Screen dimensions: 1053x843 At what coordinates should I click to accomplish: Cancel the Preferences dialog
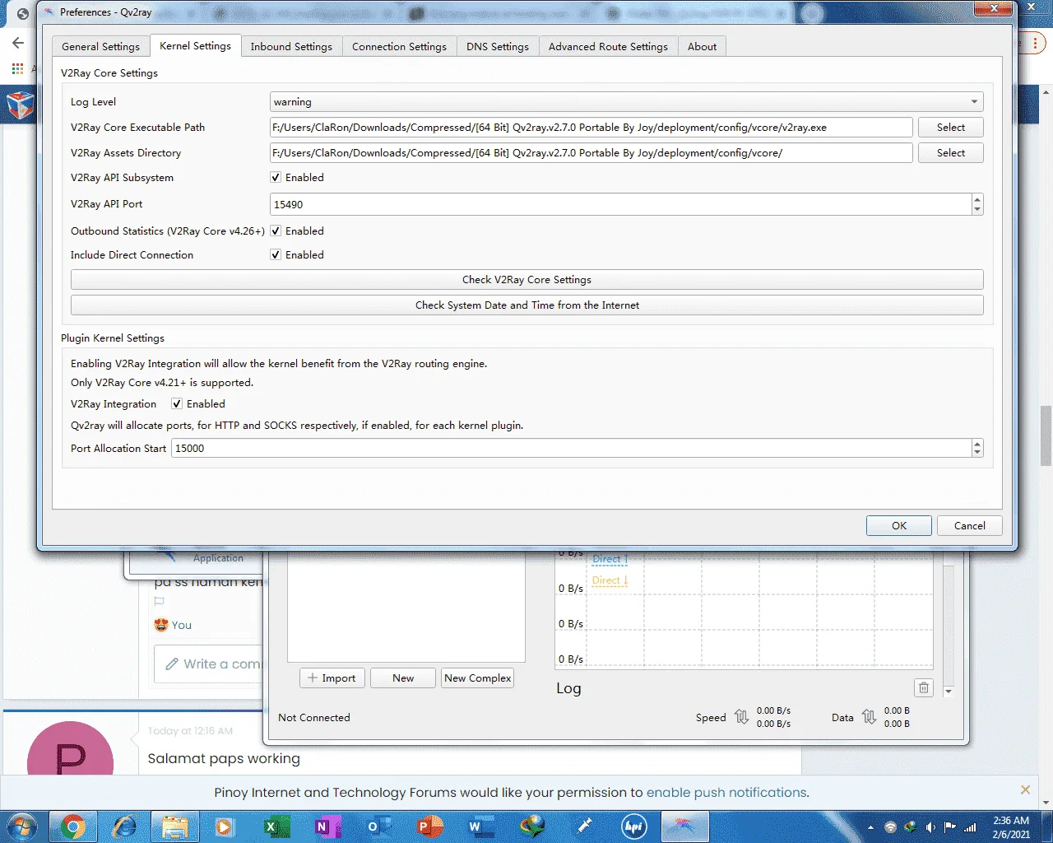pos(970,526)
